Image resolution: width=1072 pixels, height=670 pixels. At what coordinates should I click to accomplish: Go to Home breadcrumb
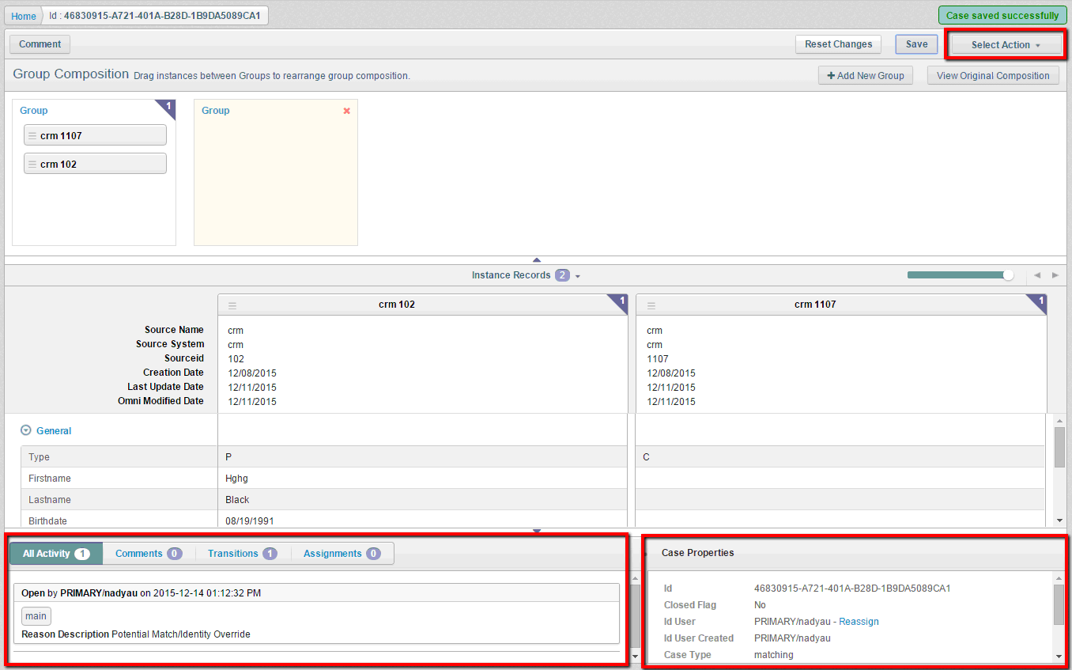click(24, 16)
